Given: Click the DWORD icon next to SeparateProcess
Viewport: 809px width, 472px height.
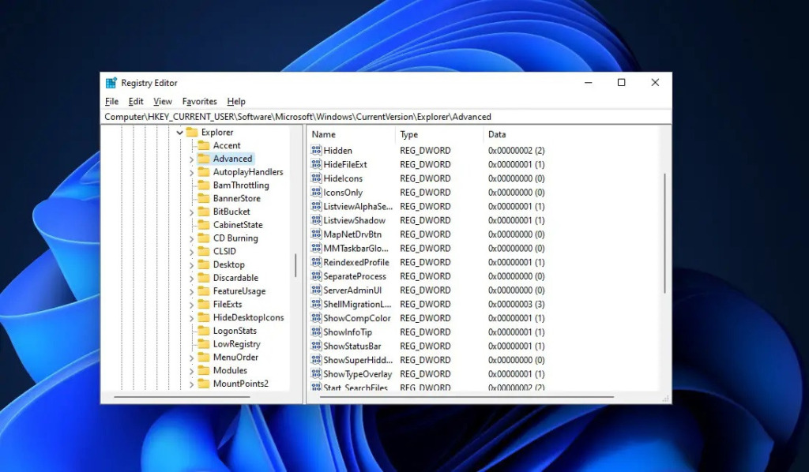Looking at the screenshot, I should click(x=316, y=277).
